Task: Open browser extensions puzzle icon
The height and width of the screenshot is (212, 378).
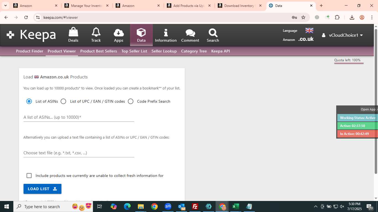Action: click(x=337, y=17)
